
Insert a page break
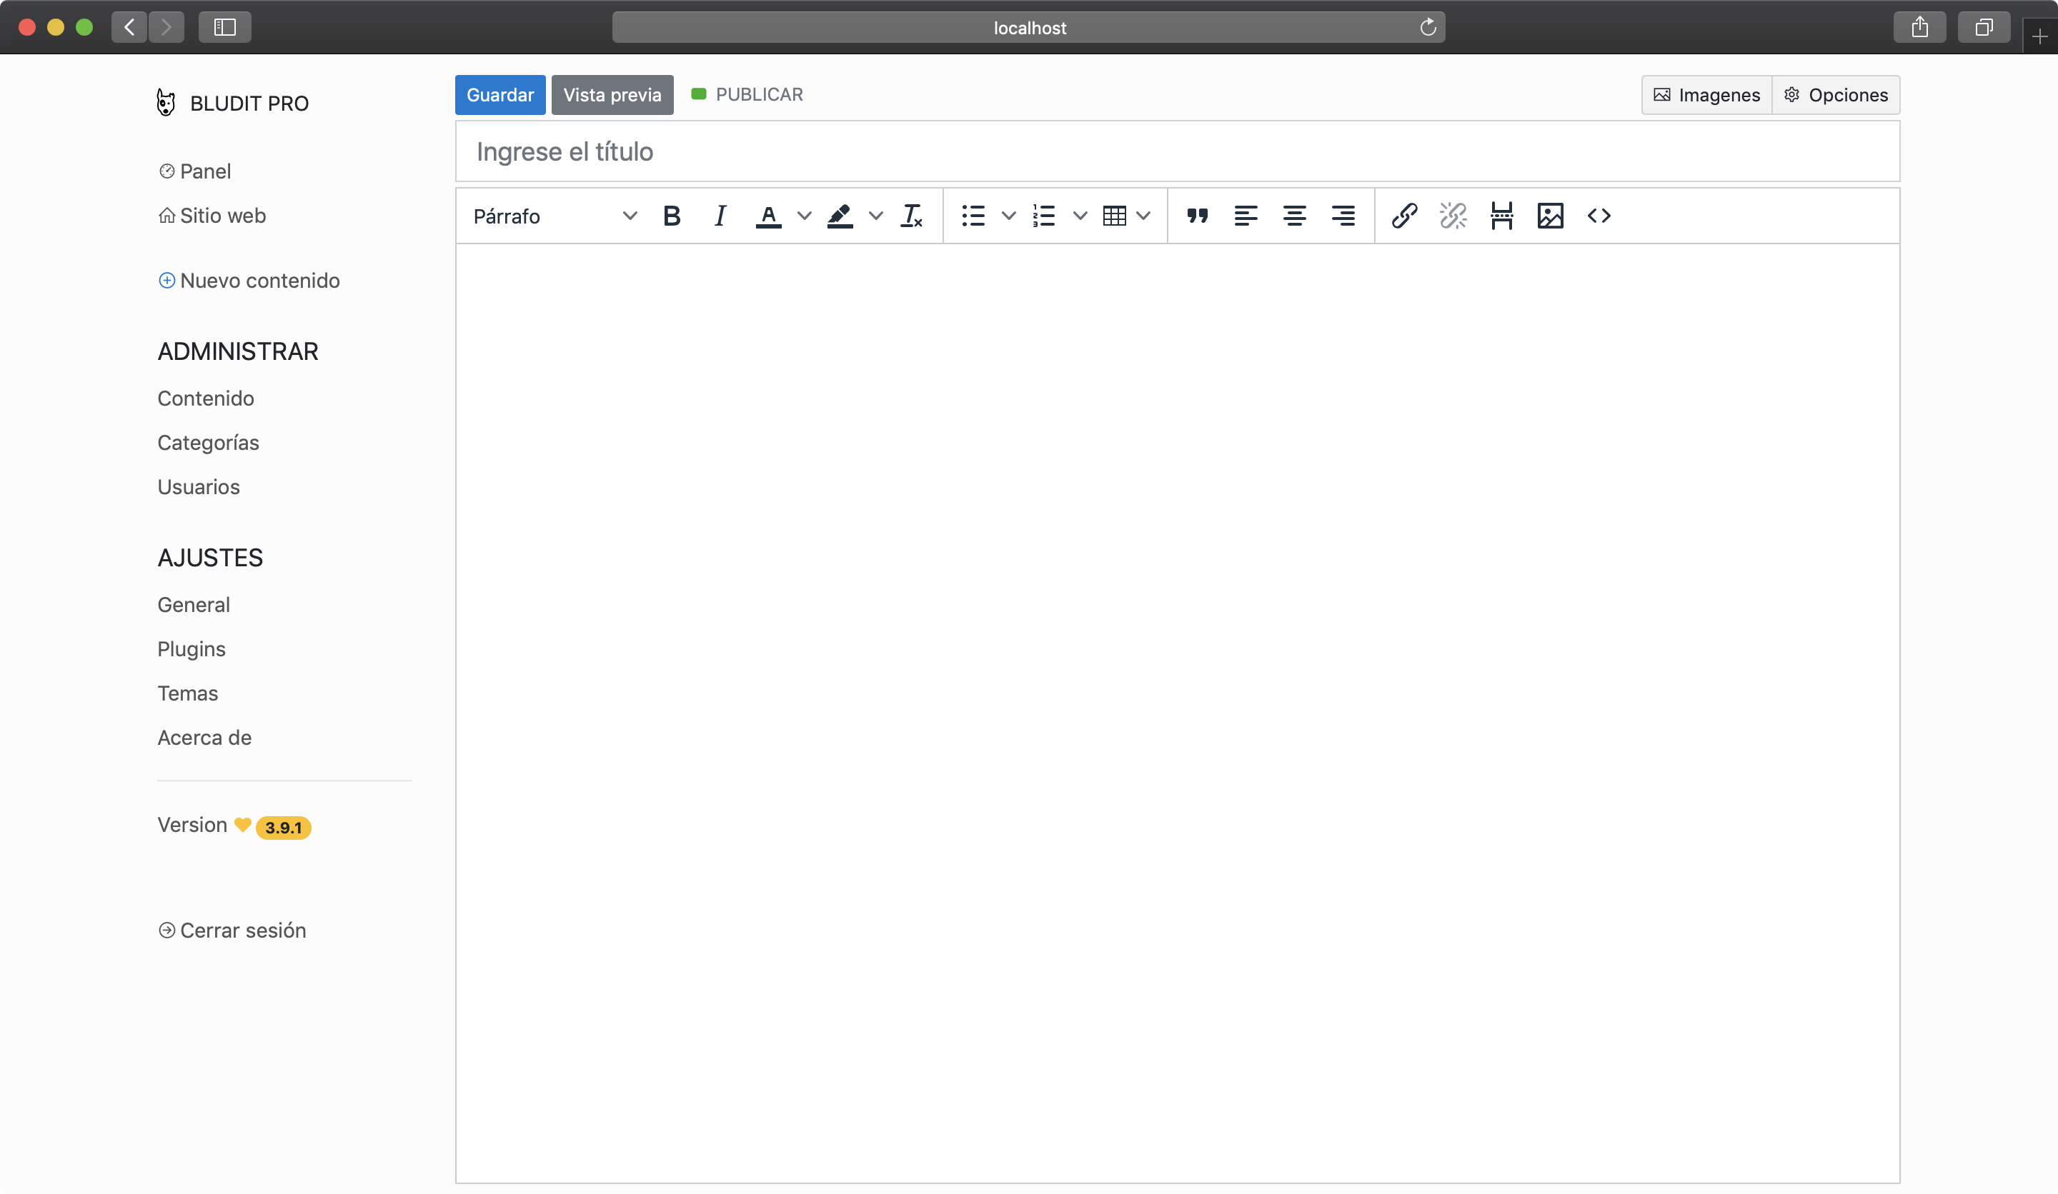1501,216
